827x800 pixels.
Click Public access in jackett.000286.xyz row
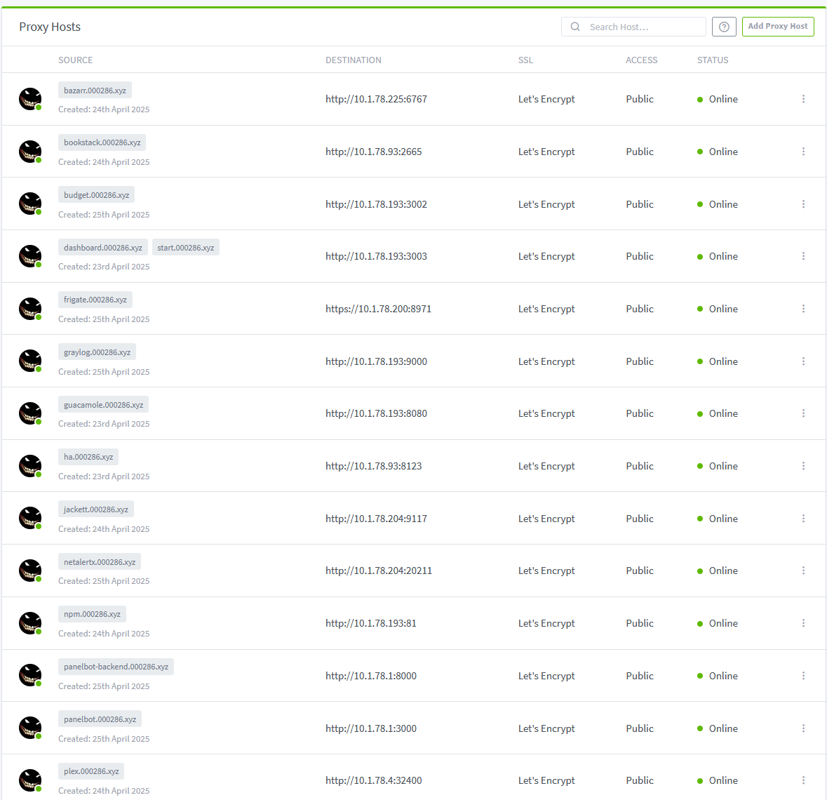coord(640,519)
